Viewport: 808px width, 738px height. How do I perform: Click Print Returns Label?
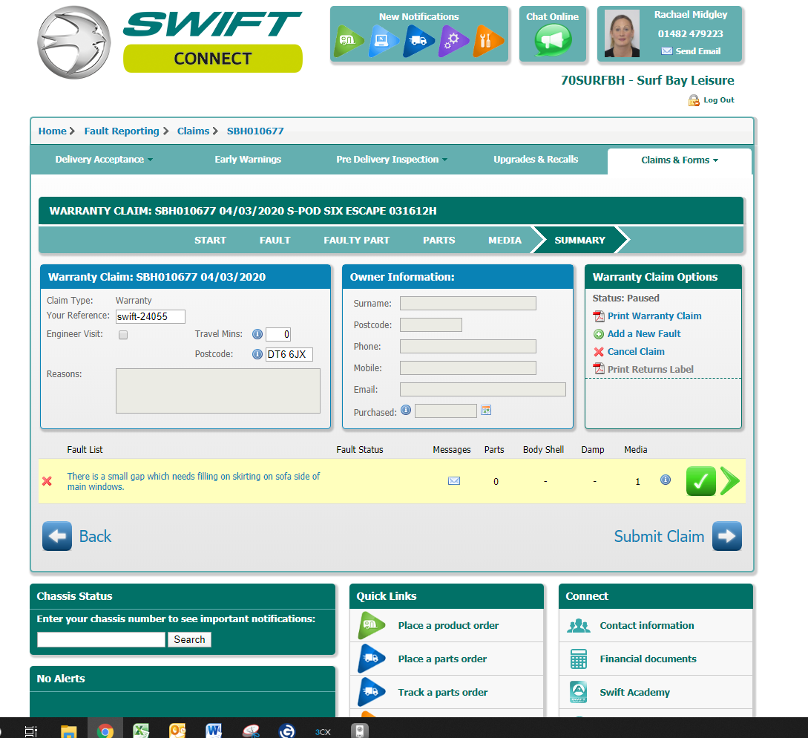point(650,369)
